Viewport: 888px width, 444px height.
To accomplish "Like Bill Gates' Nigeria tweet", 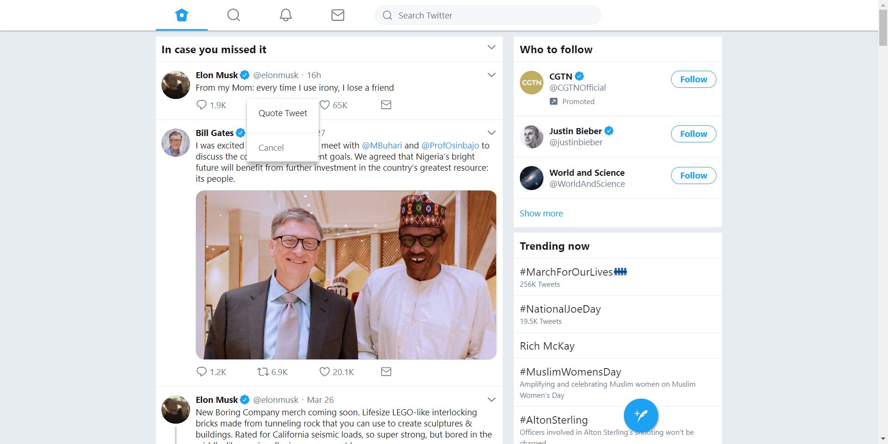I will (x=325, y=372).
